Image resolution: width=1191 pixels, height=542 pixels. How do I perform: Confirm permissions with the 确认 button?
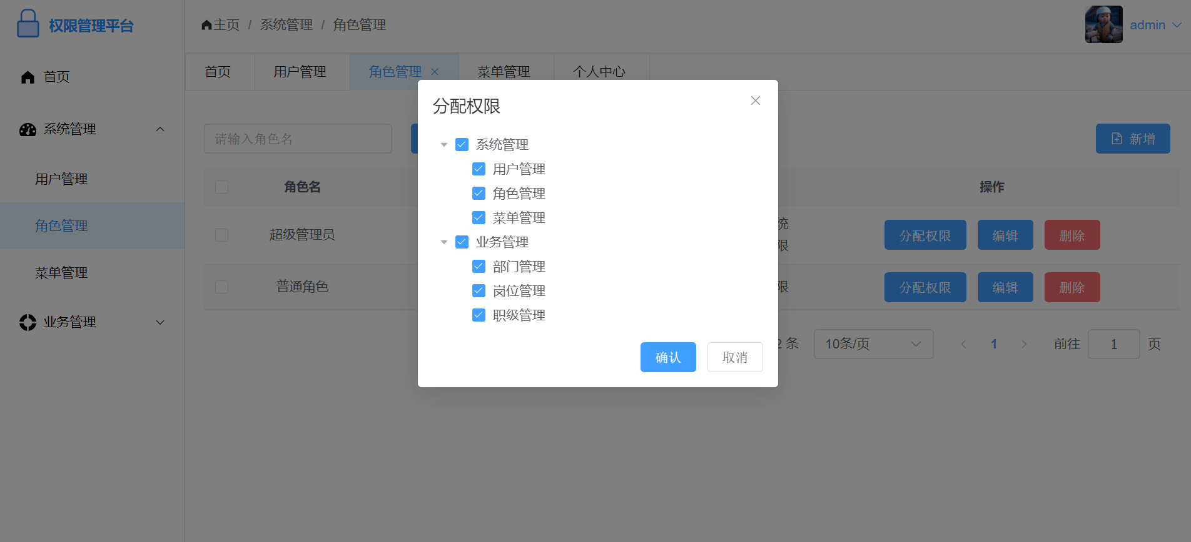[667, 357]
